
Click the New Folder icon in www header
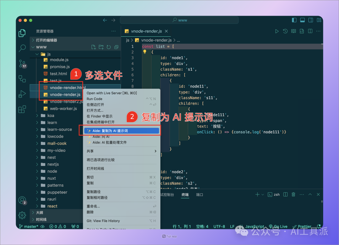(x=101, y=47)
